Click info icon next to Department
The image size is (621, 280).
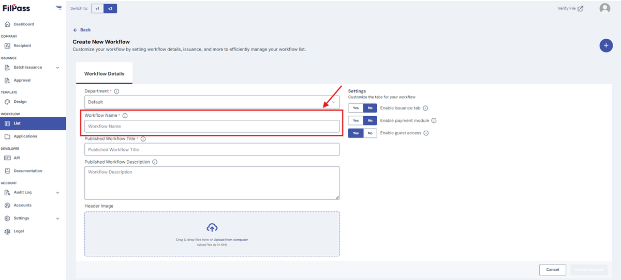[x=116, y=91]
